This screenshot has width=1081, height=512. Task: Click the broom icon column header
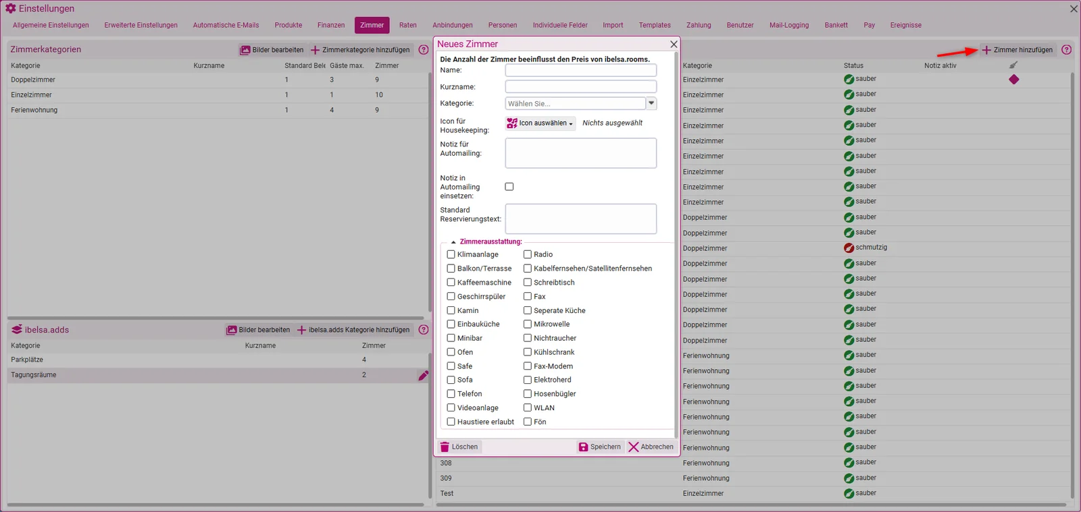tap(1013, 65)
